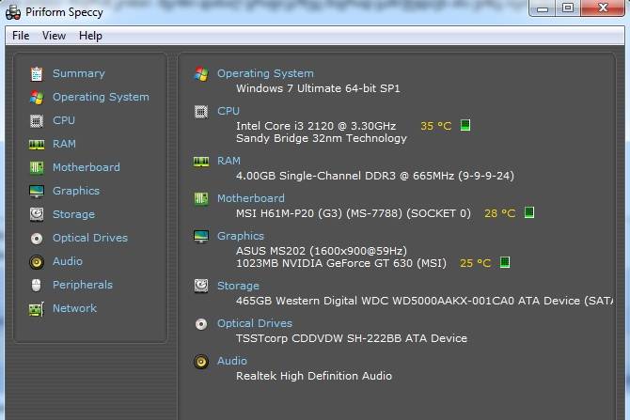This screenshot has width=630, height=420.
Task: Minimize the Speccy window
Action: [543, 8]
